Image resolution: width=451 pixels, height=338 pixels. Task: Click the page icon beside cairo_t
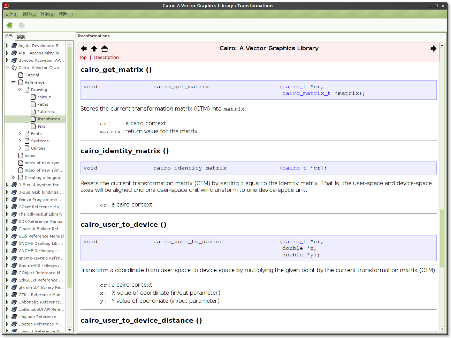[33, 97]
